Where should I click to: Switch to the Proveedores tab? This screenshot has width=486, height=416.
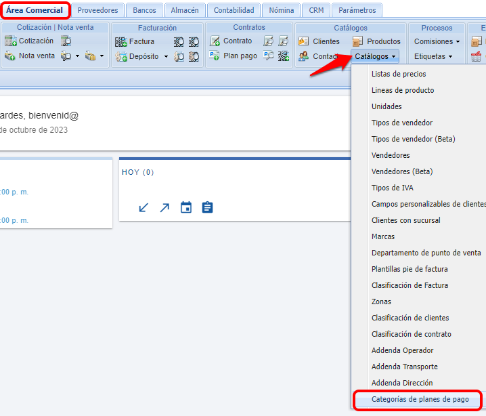pos(97,10)
